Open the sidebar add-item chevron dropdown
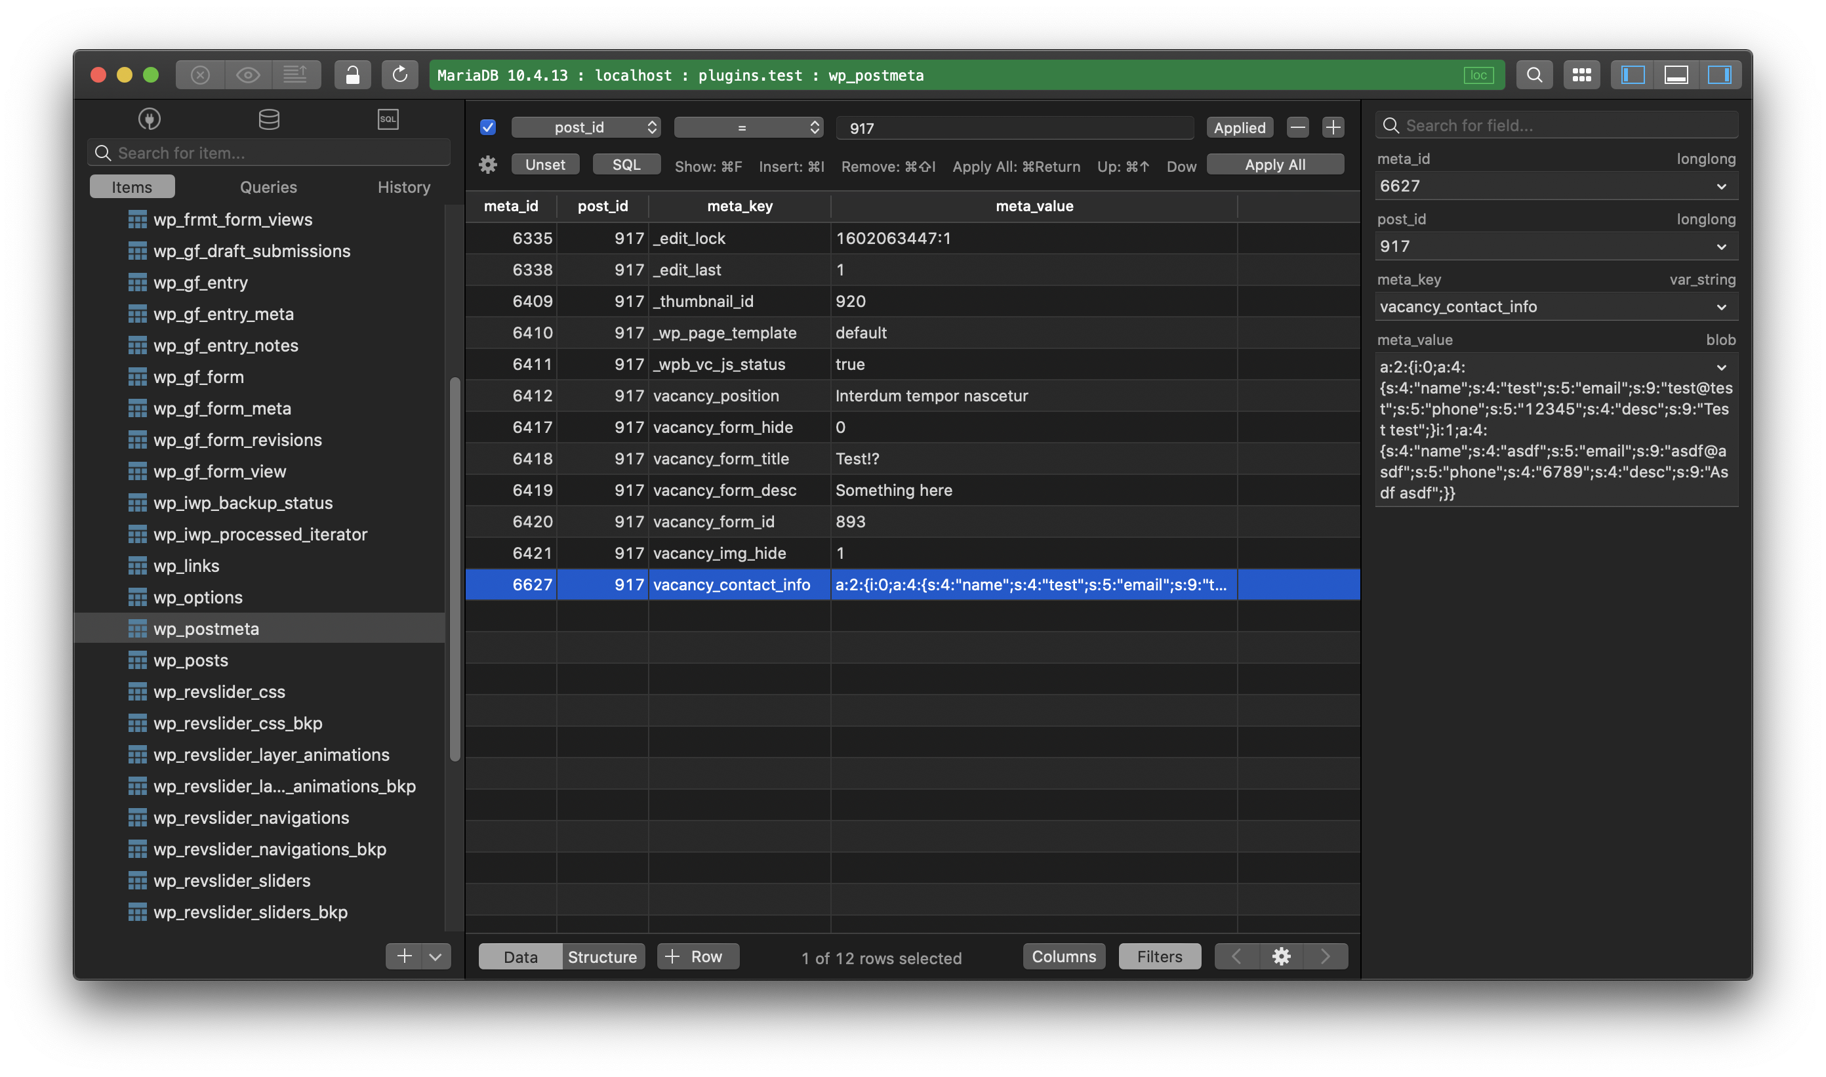The height and width of the screenshot is (1077, 1826). point(436,956)
